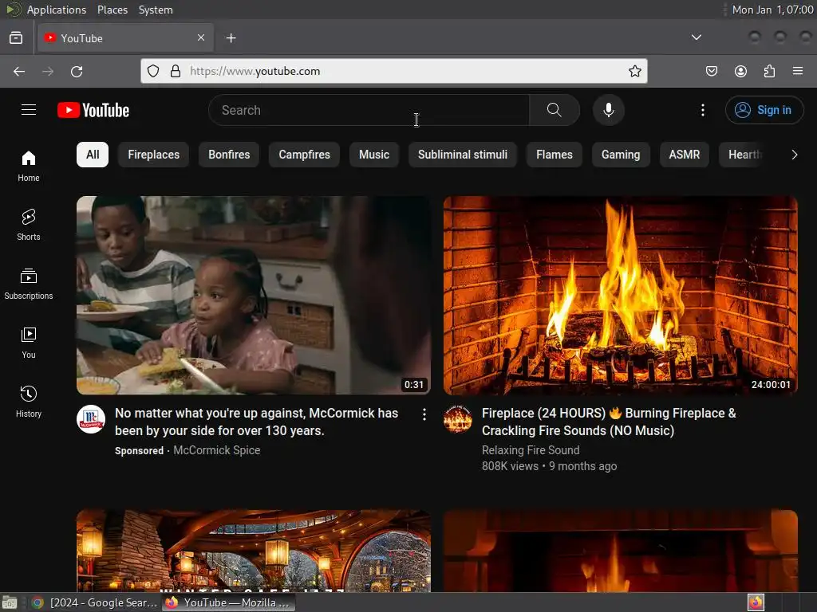The width and height of the screenshot is (817, 612).
Task: Switch to Google Search Chrome taskbar window
Action: point(95,602)
